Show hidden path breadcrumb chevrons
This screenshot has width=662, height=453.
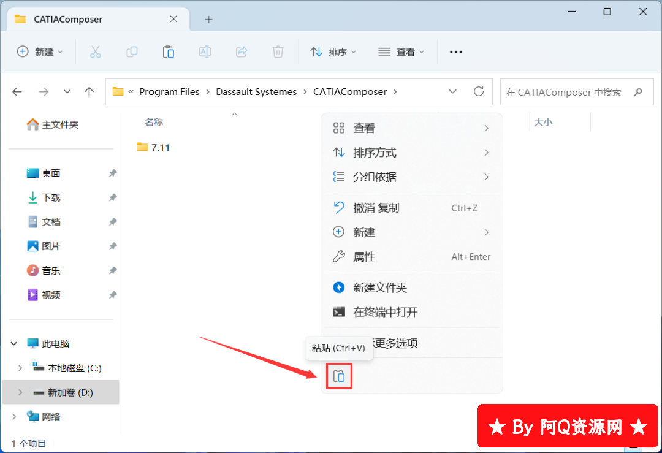pyautogui.click(x=131, y=91)
